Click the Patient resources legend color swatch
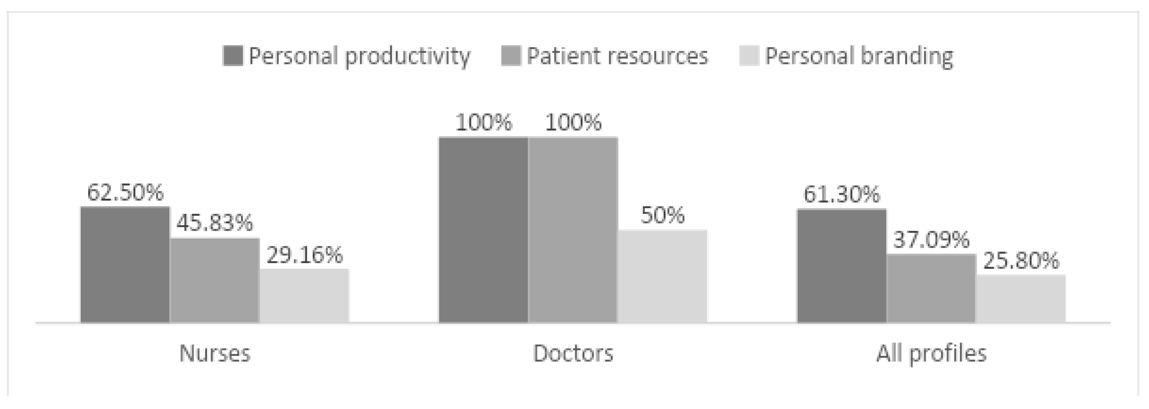1149x409 pixels. 511,56
